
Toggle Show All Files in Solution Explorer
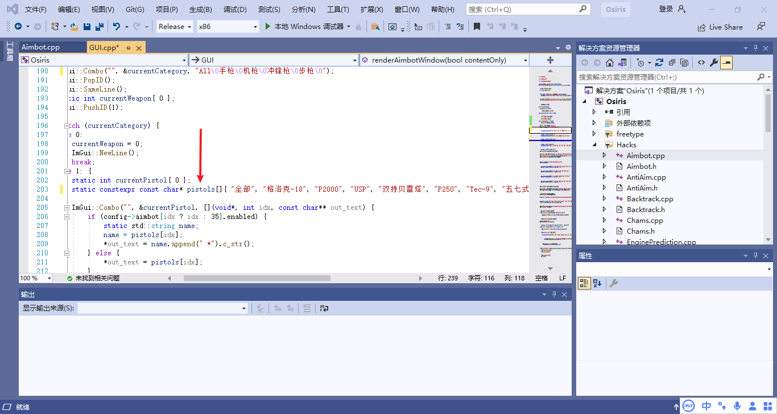click(684, 63)
